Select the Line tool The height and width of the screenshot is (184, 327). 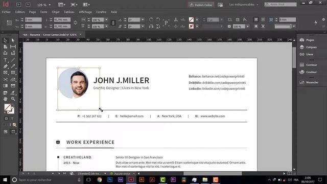pos(13,60)
